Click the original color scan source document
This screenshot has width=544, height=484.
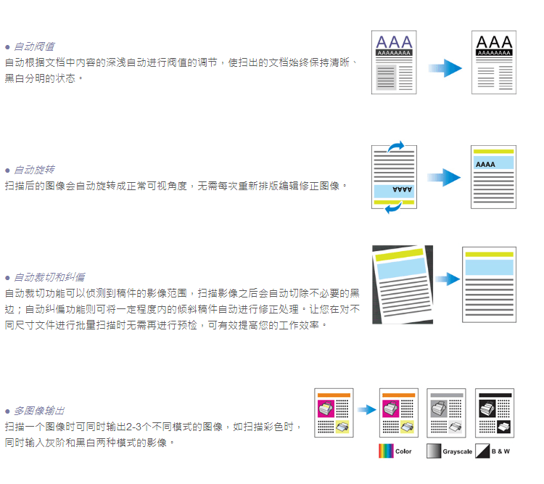coord(334,413)
